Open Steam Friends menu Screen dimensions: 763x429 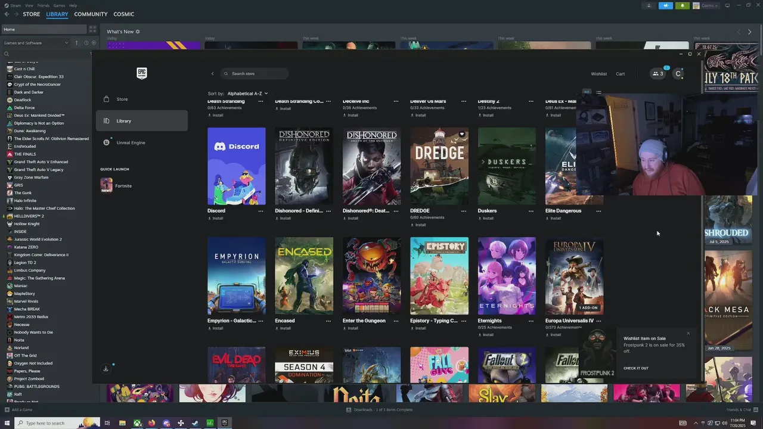click(x=44, y=5)
